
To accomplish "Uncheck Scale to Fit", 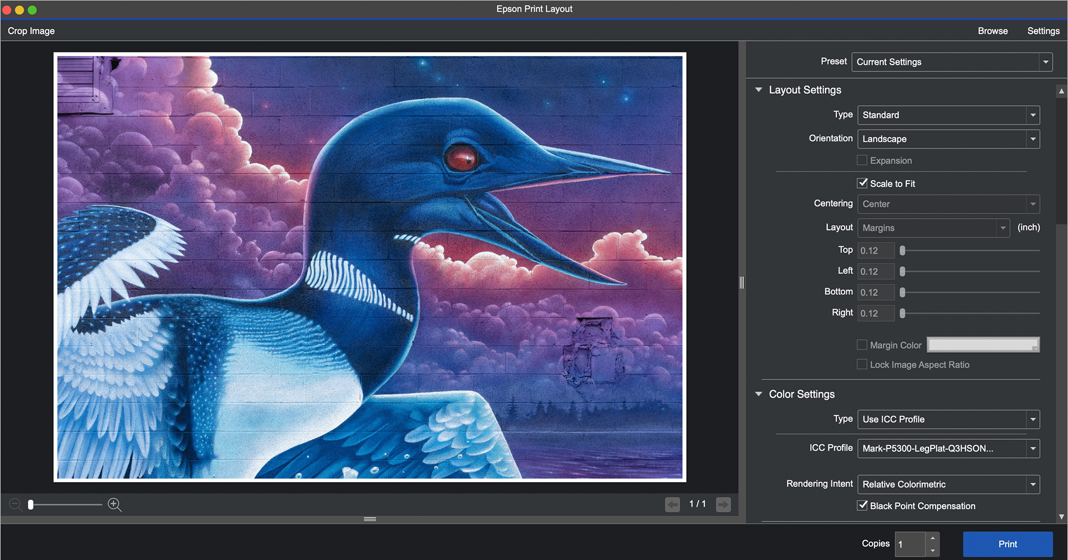I will tap(862, 183).
